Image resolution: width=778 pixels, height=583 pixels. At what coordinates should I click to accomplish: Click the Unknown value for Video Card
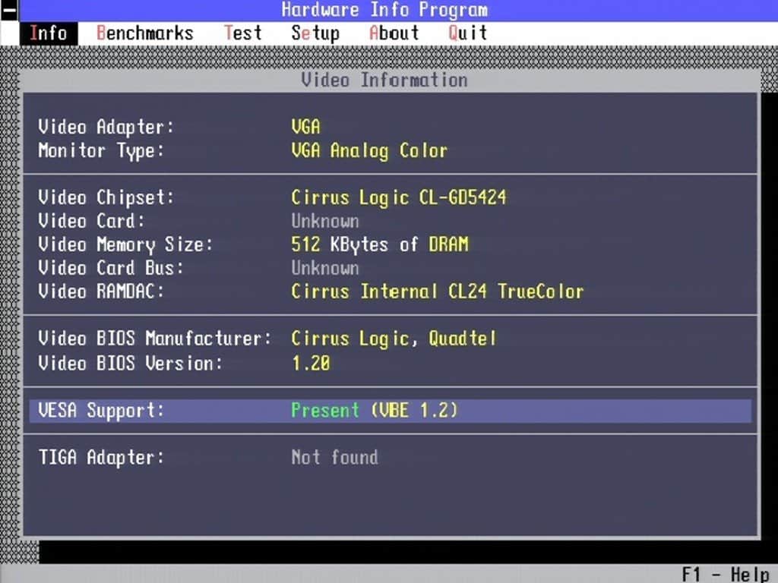325,221
